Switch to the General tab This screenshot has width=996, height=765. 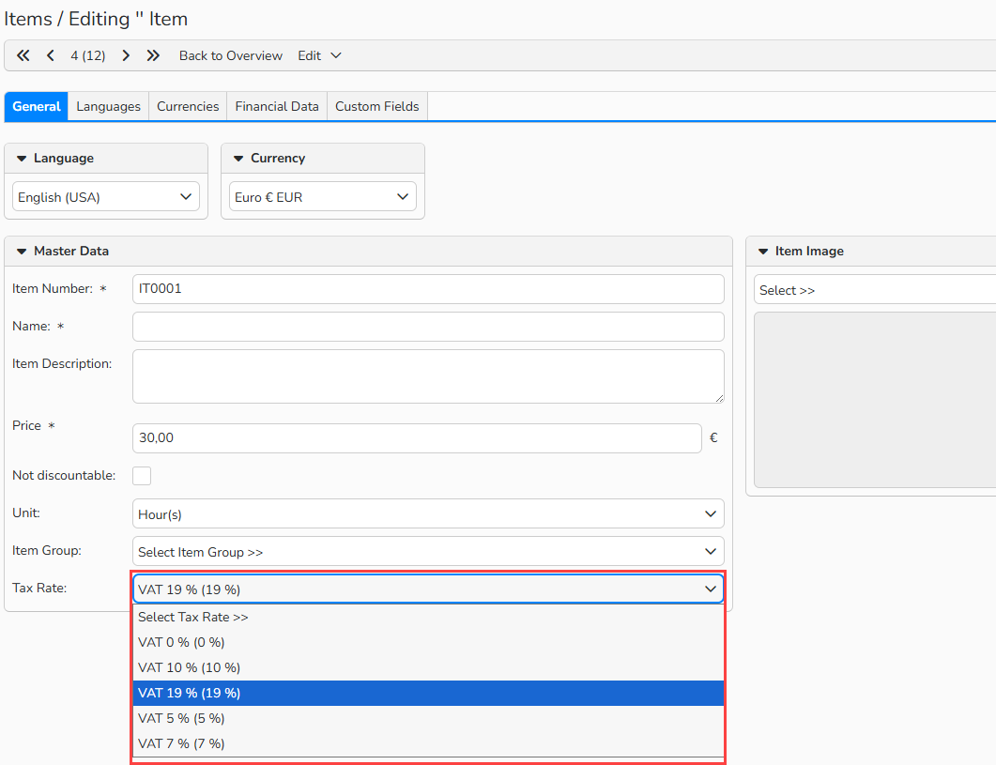pyautogui.click(x=37, y=107)
